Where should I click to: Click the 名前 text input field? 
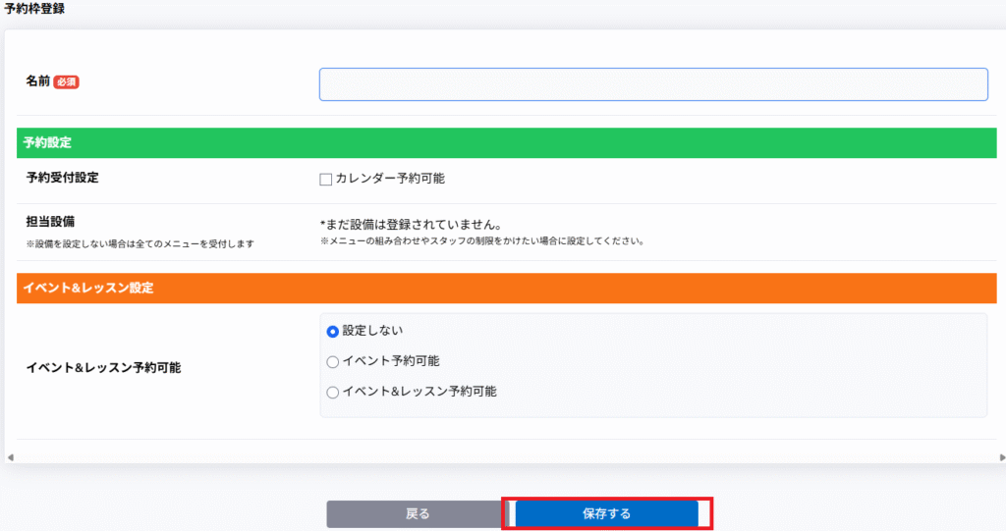tap(652, 84)
